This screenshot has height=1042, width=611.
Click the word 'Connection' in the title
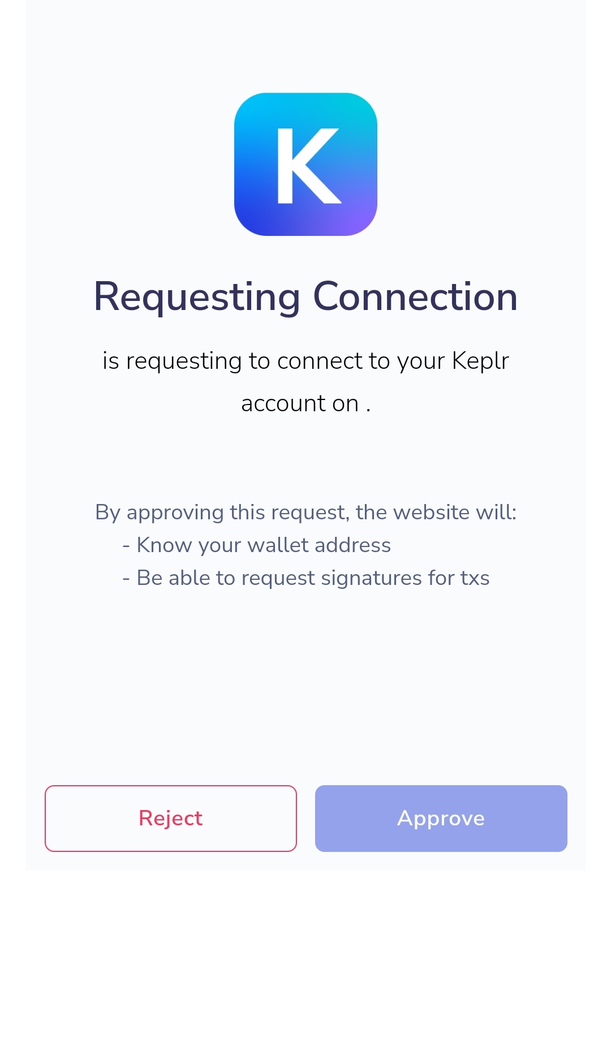415,296
